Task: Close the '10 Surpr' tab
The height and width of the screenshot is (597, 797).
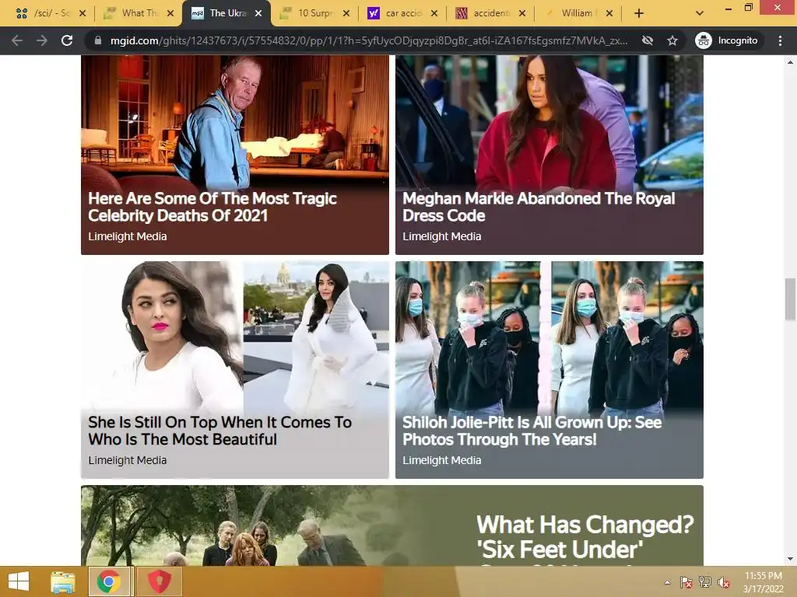Action: pyautogui.click(x=346, y=13)
